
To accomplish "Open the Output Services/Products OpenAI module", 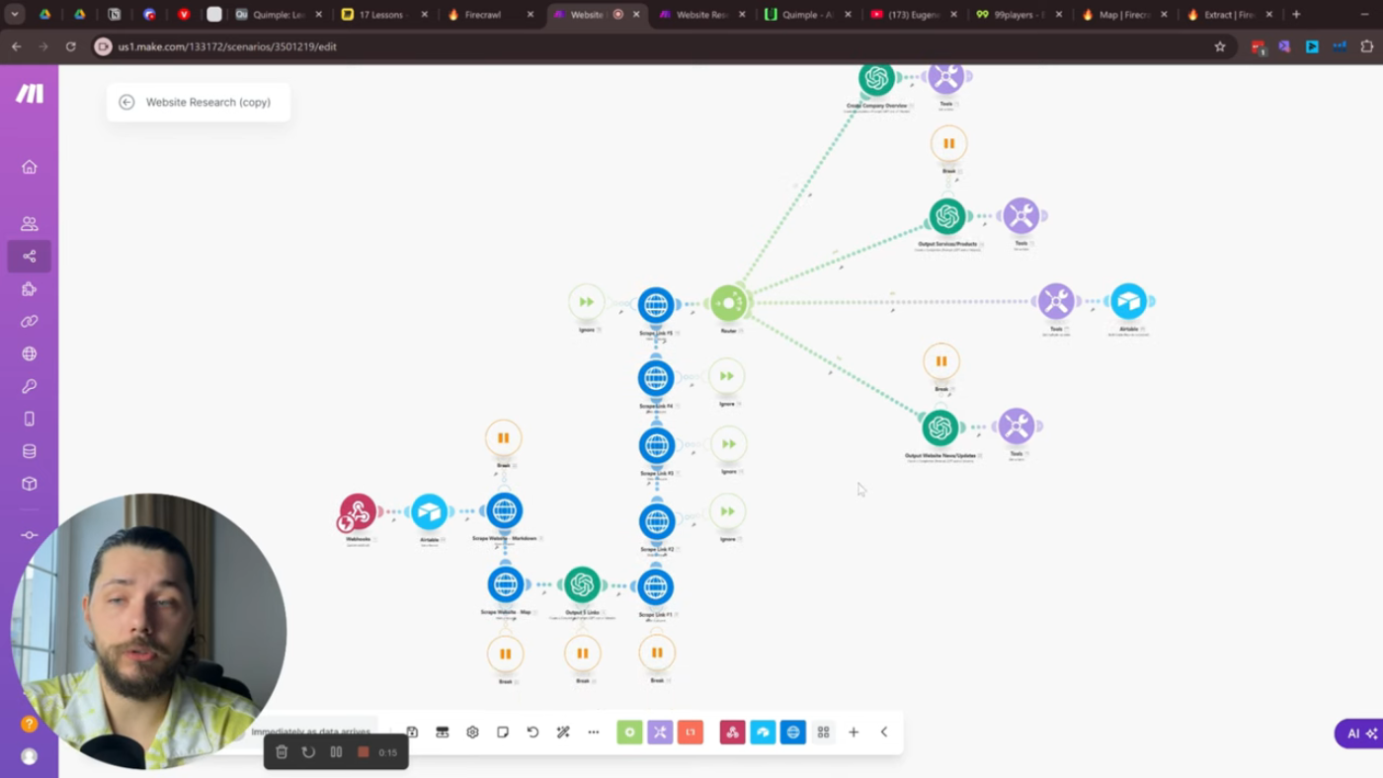I will tap(947, 216).
